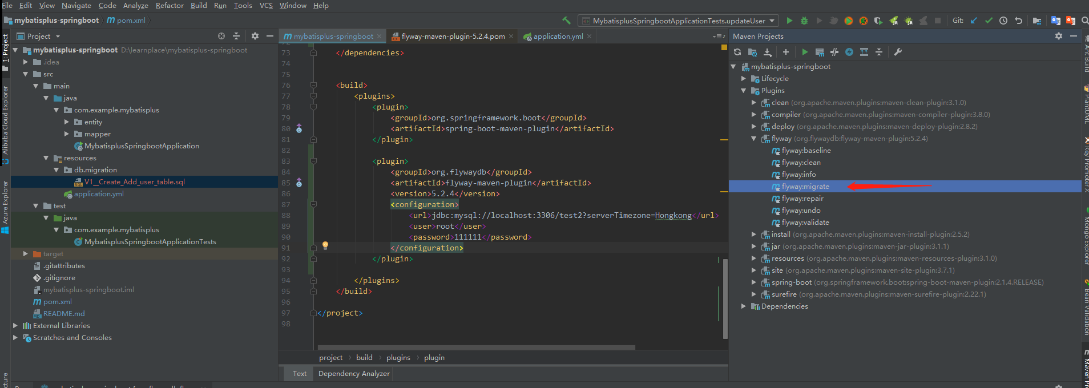
Task: Click the plugins breadcrumb
Action: tap(398, 357)
